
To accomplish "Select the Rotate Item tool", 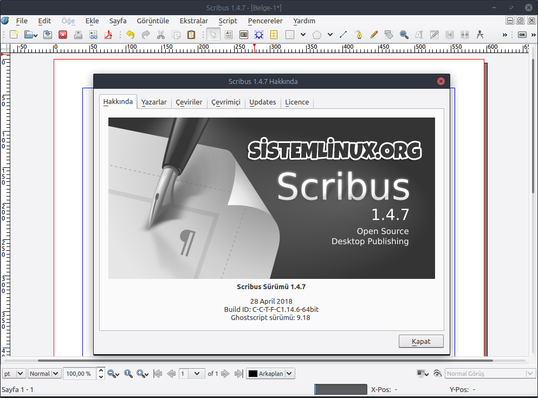I will tap(388, 34).
